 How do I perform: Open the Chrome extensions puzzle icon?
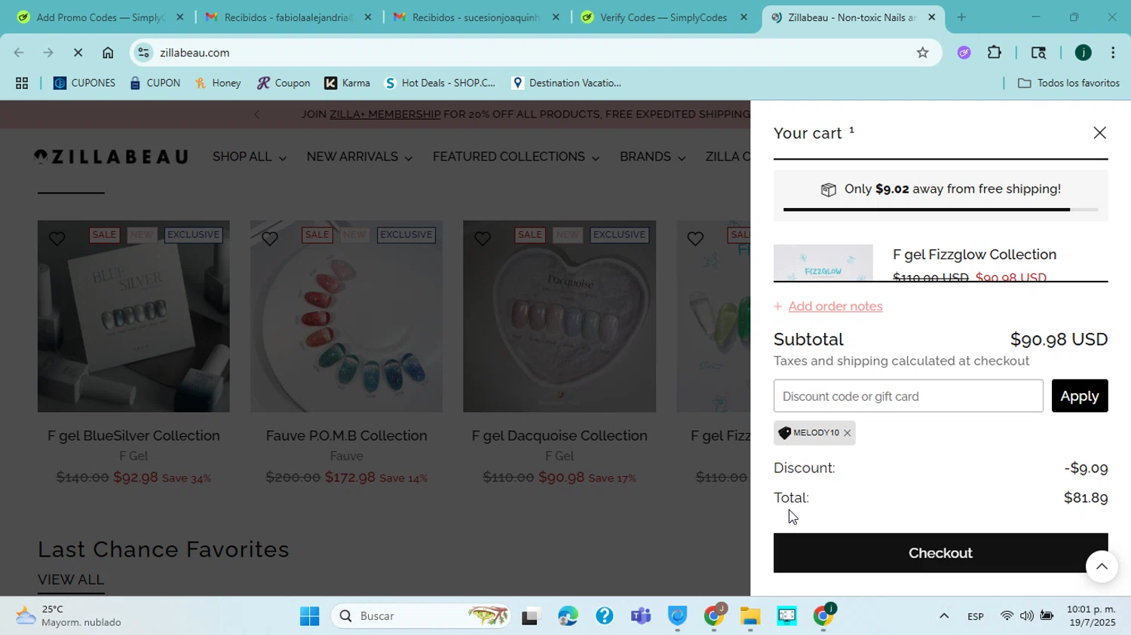click(x=995, y=53)
